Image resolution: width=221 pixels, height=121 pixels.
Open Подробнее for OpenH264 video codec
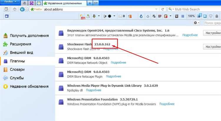pyautogui.click(x=190, y=35)
